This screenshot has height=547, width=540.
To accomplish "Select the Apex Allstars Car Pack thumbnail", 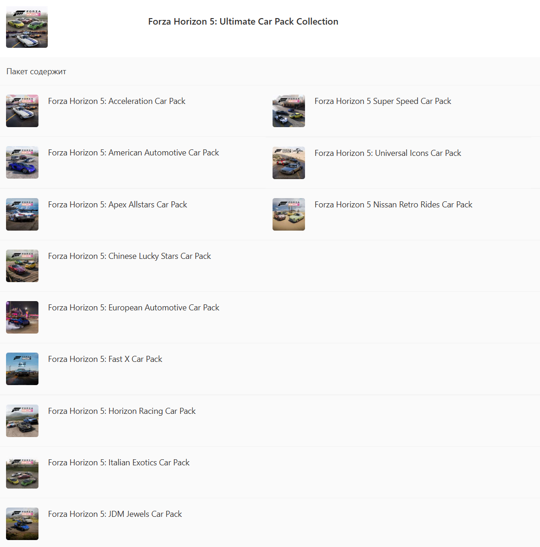I will [x=22, y=214].
